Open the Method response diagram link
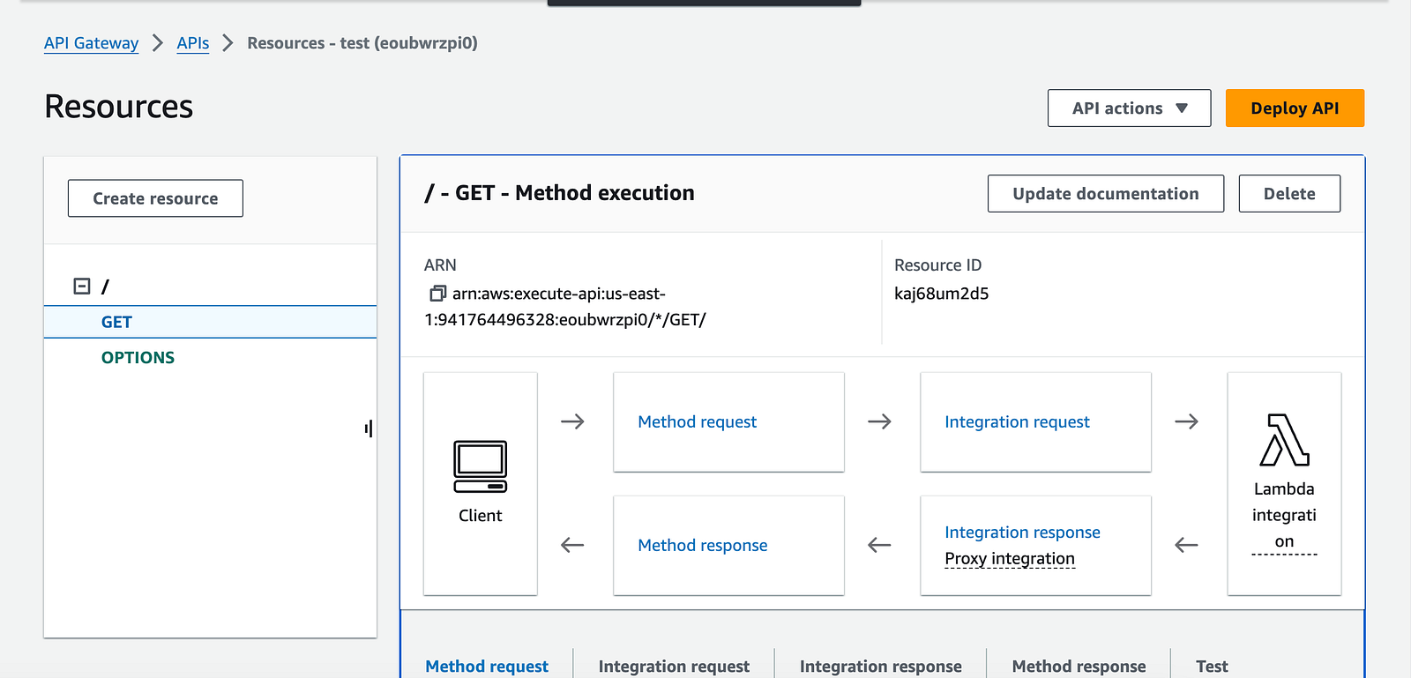 tap(703, 545)
